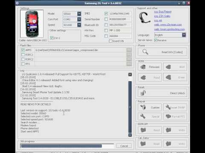Click the cable info text under the phone image

33,40
